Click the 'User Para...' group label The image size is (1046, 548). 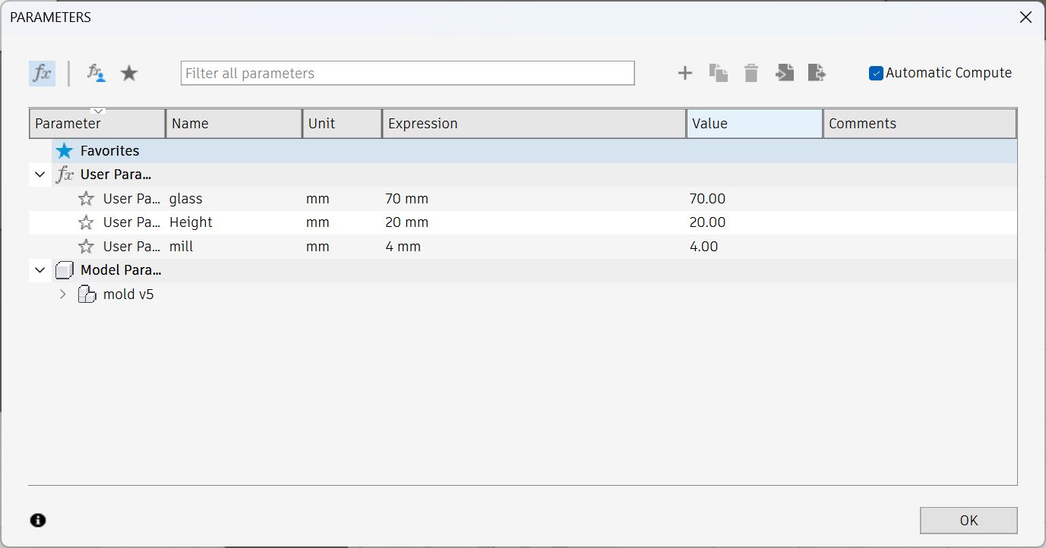tap(116, 175)
